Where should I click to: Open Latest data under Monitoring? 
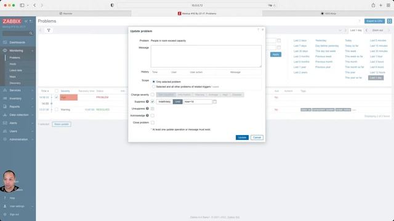(x=15, y=71)
